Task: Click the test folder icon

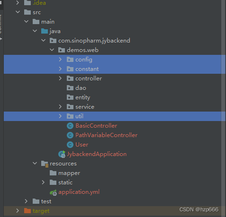Action: (36, 201)
